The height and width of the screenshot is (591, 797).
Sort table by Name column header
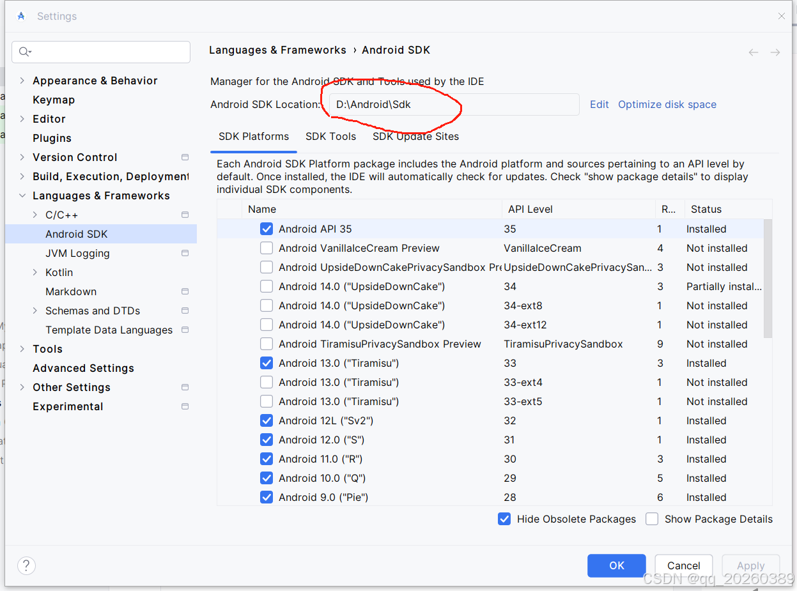point(372,209)
